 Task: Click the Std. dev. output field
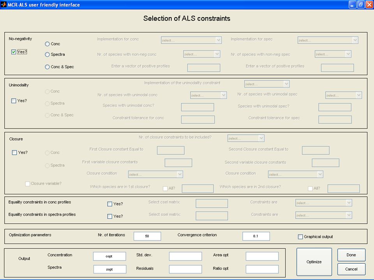(x=185, y=256)
